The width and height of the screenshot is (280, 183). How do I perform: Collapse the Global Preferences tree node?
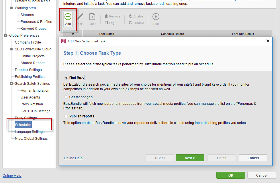[x=5, y=35]
